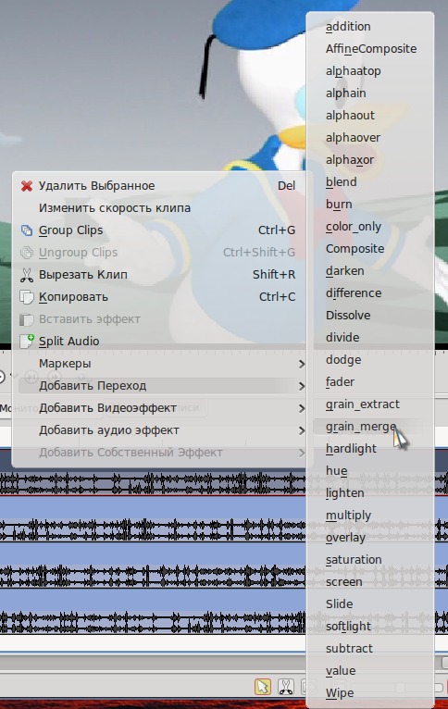
Task: Click the scissors icon beside Вырезать Клип
Action: click(x=27, y=275)
